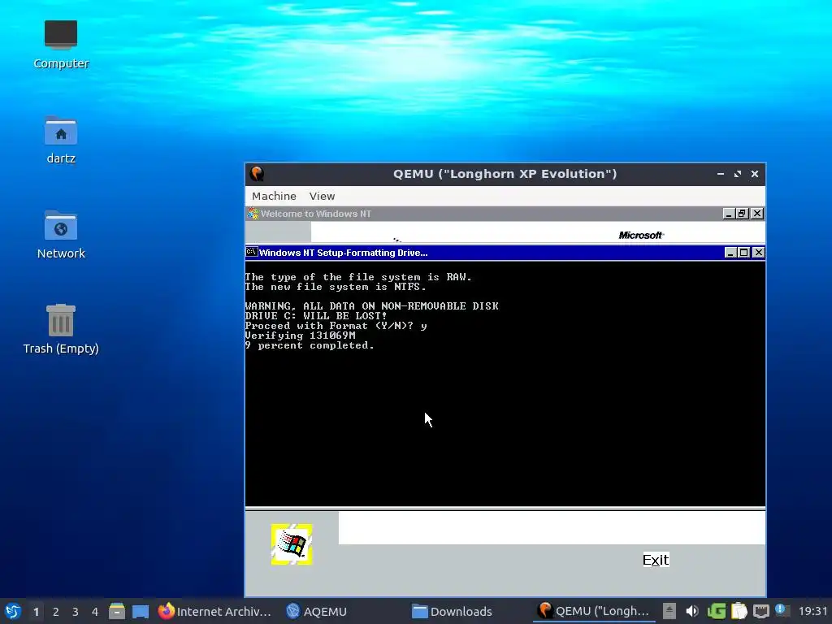
Task: Maximize the Windows NT Setup-Formatting Drive window
Action: [744, 253]
